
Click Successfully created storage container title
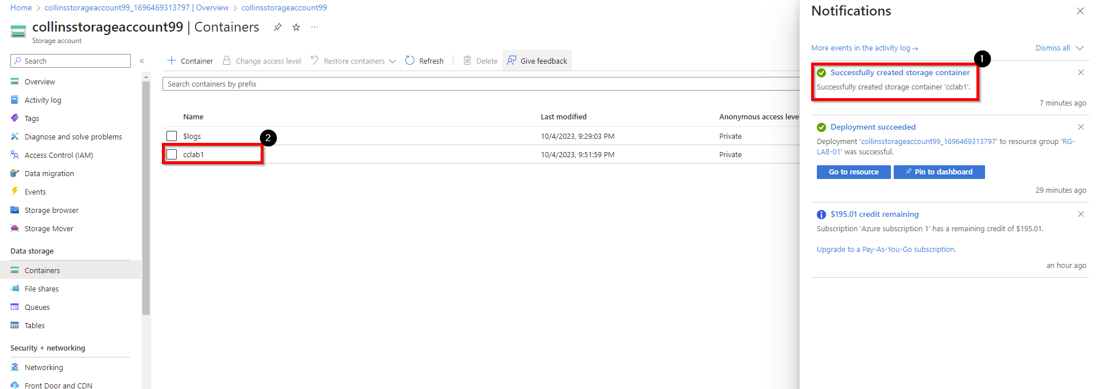pyautogui.click(x=900, y=72)
